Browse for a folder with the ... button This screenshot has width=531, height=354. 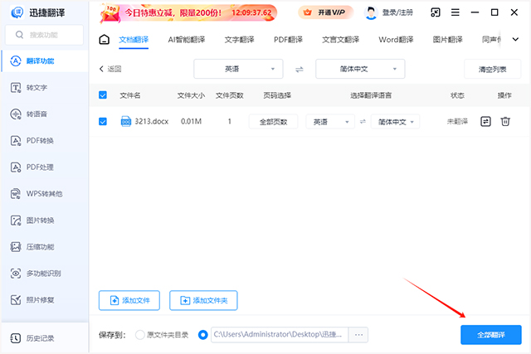pos(358,335)
